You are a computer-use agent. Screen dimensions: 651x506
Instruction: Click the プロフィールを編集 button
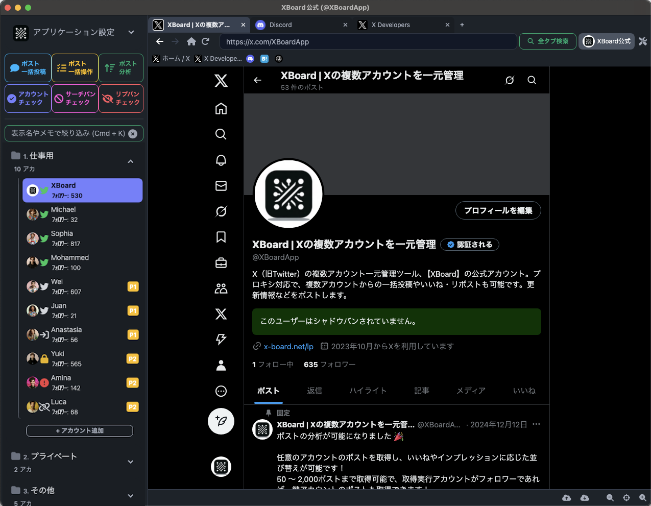coord(498,210)
